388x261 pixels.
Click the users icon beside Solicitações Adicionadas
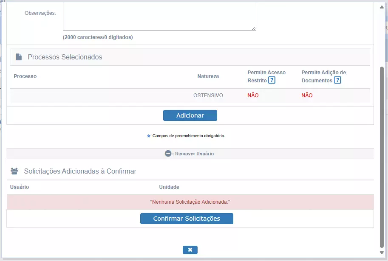14,171
